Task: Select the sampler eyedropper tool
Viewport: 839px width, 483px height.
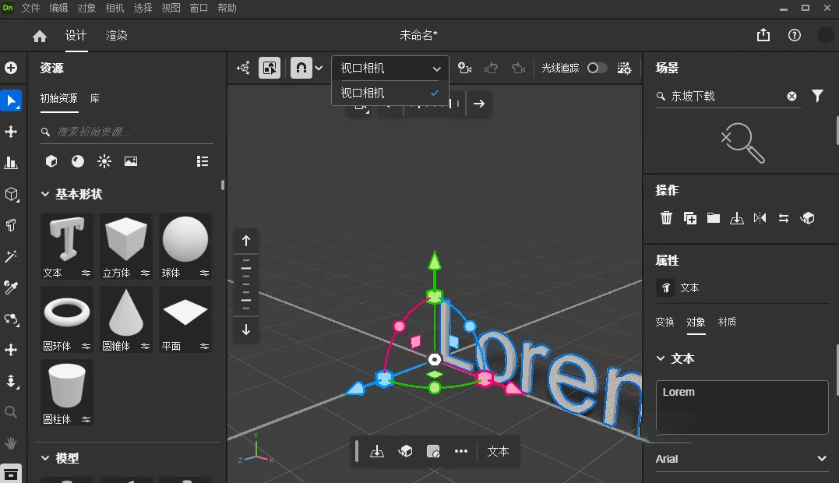Action: [x=11, y=287]
